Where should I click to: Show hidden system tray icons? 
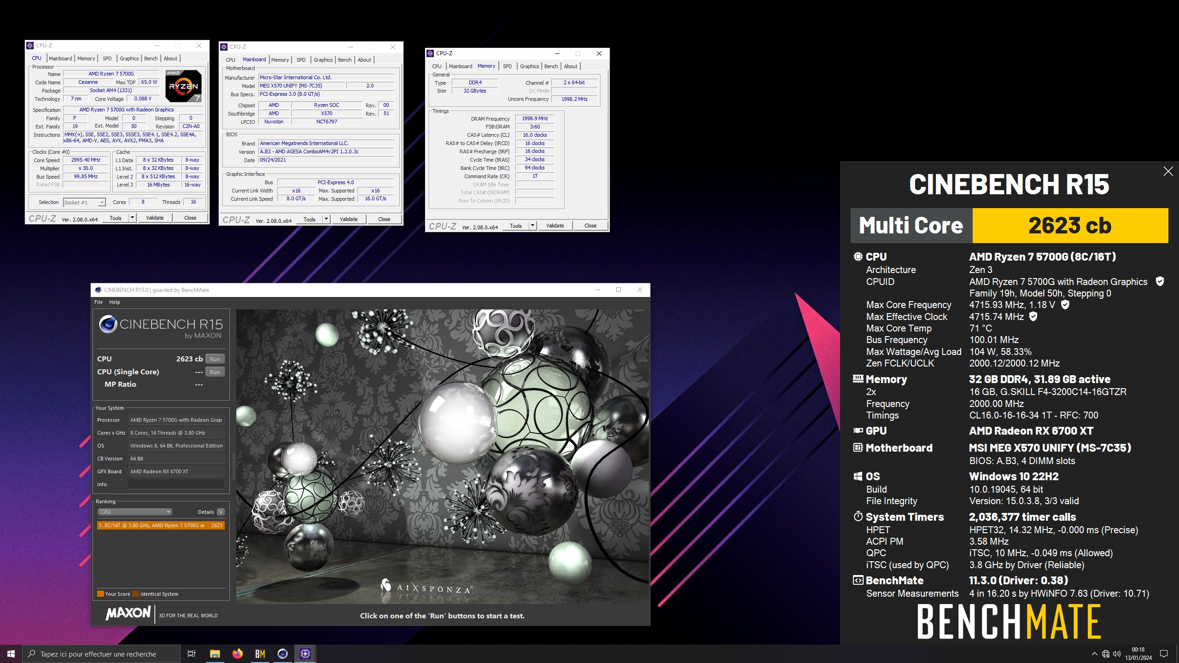click(x=1094, y=654)
